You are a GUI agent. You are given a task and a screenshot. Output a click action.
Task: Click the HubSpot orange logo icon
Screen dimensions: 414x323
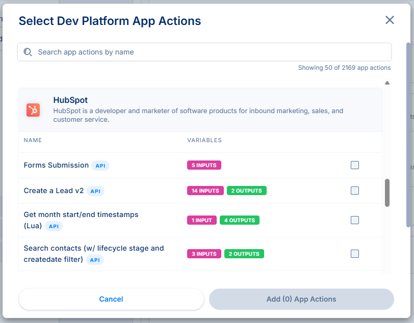(x=33, y=110)
